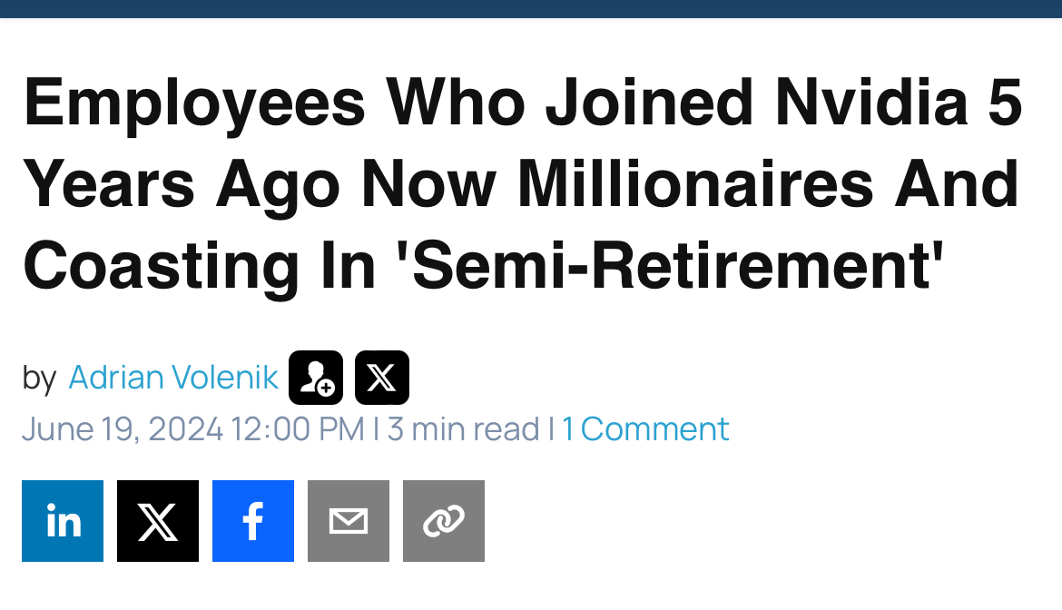Image resolution: width=1062 pixels, height=610 pixels.
Task: Share the article via email
Action: [349, 521]
